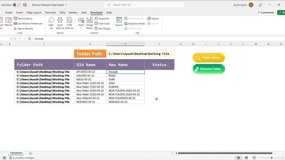The image size is (285, 160).
Task: Click the yellow Folder Name button
Action: tap(209, 58)
